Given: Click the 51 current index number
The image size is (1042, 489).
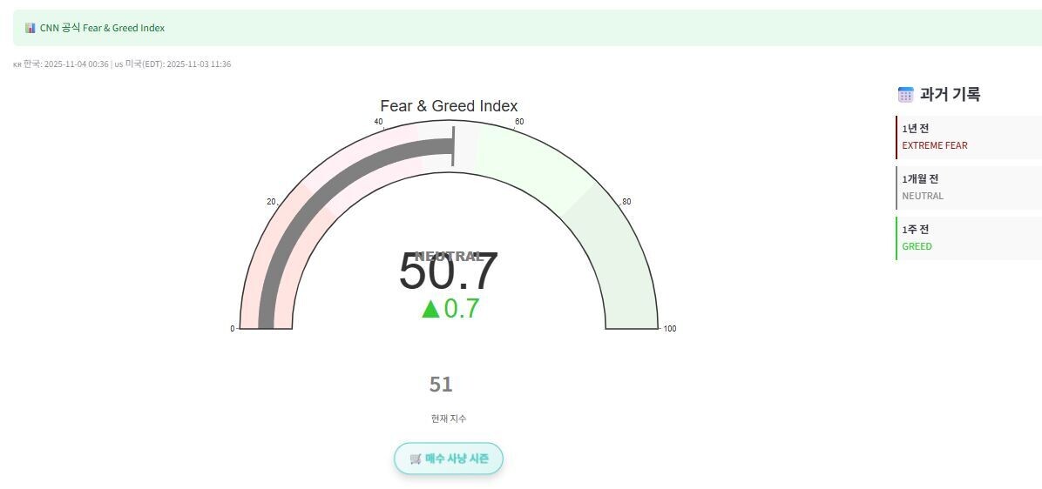Looking at the screenshot, I should point(441,385).
